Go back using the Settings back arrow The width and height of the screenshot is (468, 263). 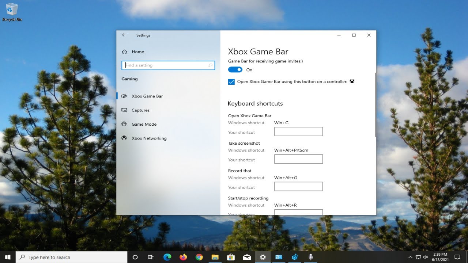[x=124, y=35]
